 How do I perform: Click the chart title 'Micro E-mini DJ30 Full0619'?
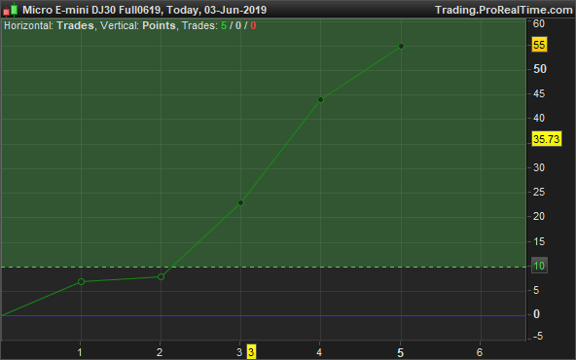91,10
